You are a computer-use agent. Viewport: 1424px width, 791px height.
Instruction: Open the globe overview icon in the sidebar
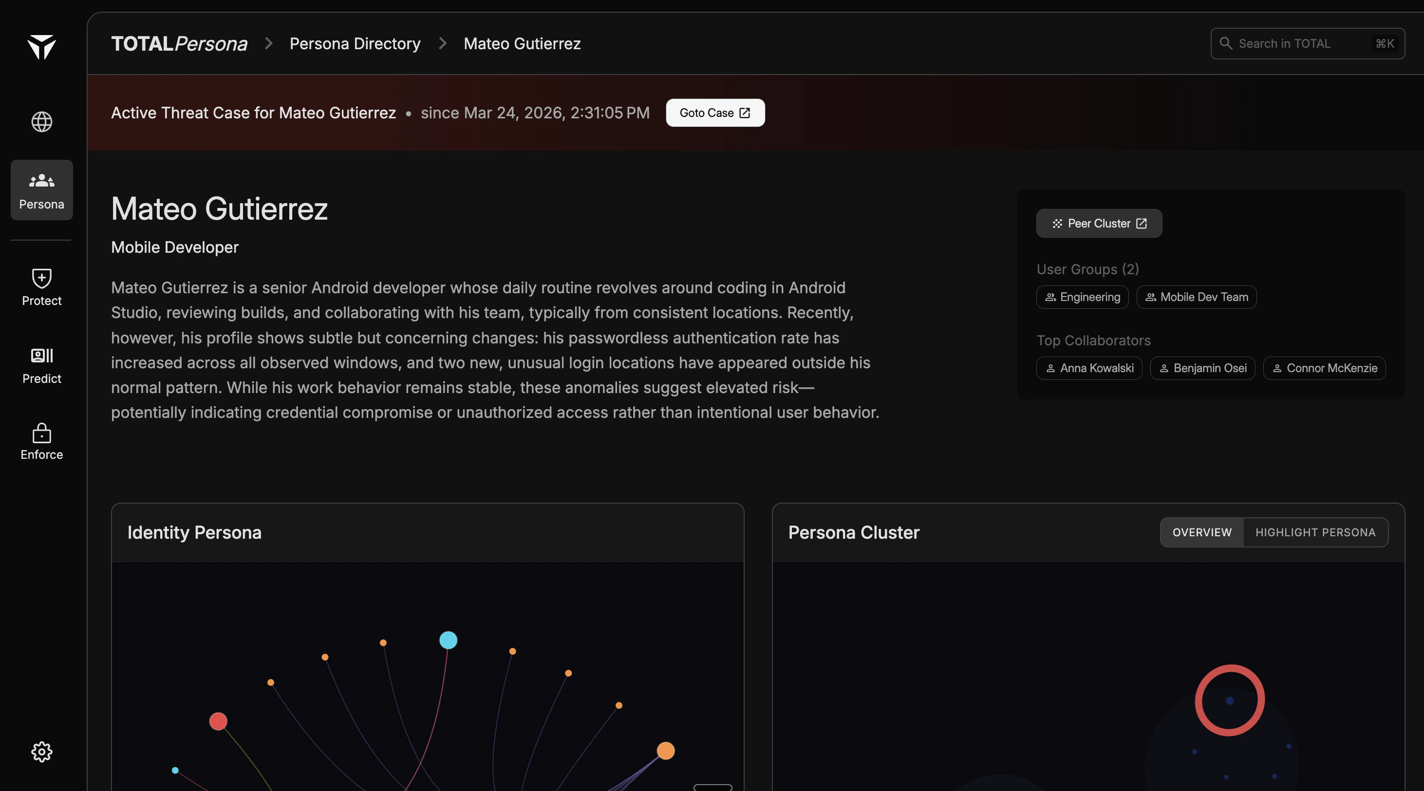point(41,122)
